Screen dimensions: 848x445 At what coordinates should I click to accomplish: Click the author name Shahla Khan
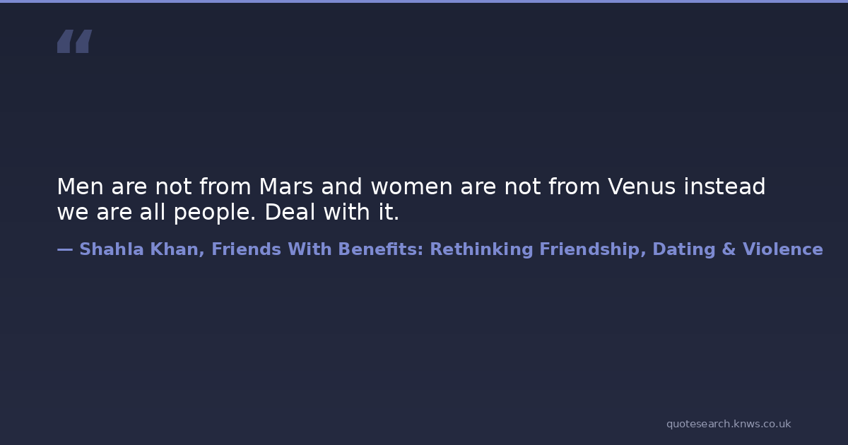139,249
